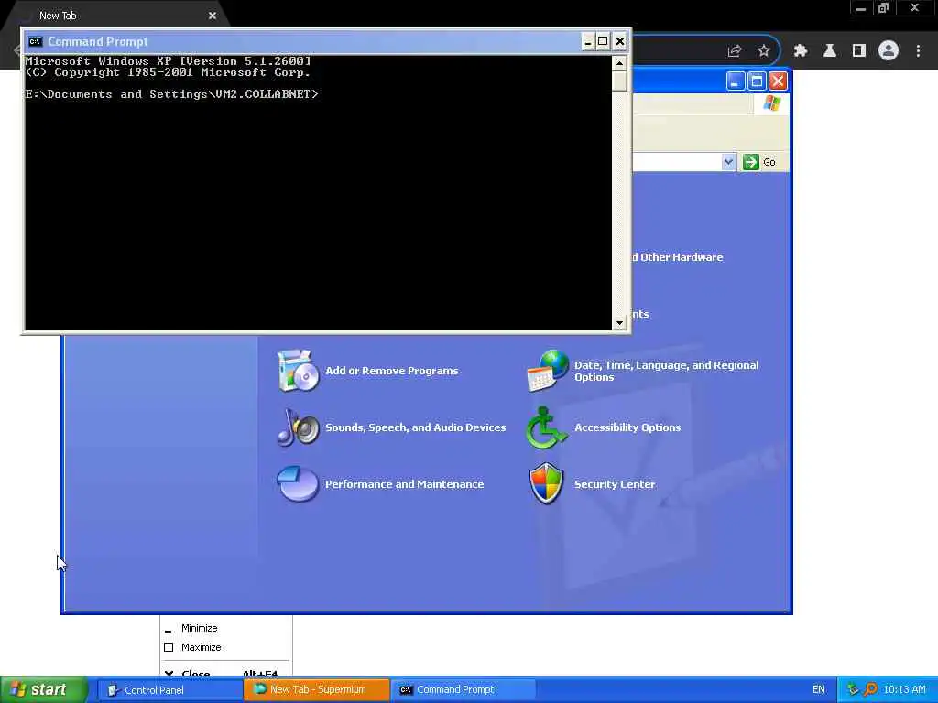The image size is (938, 703).
Task: Click Security Center link
Action: [615, 484]
